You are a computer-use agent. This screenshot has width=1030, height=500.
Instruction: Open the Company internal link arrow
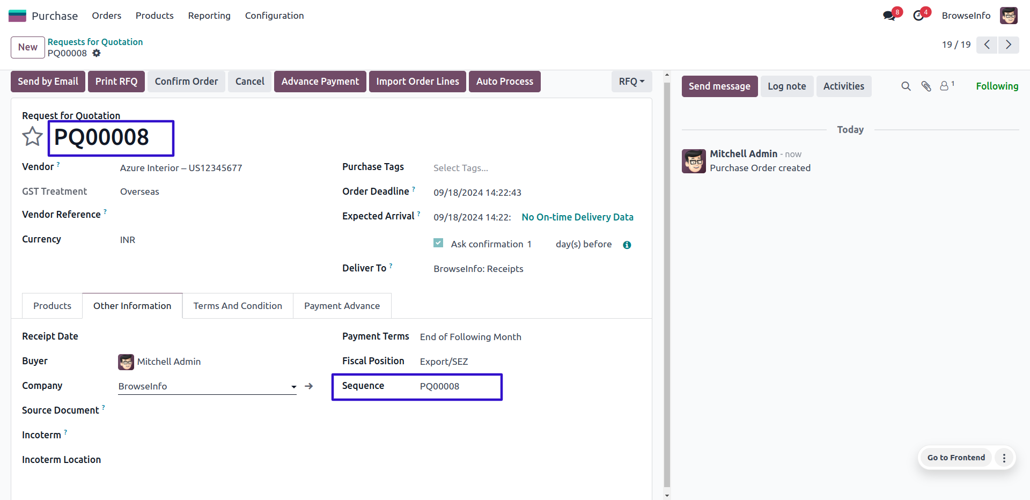309,386
